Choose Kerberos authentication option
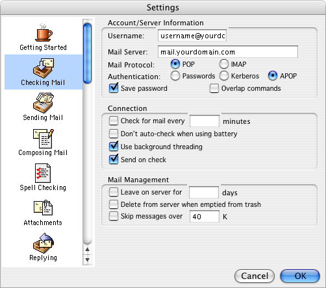The width and height of the screenshot is (326, 288). (224, 76)
